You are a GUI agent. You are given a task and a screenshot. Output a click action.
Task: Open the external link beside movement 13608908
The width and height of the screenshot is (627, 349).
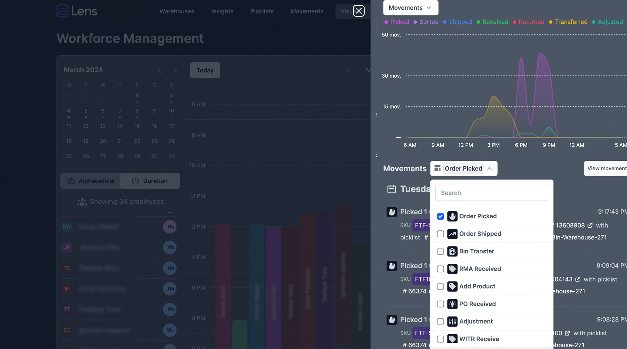(590, 225)
